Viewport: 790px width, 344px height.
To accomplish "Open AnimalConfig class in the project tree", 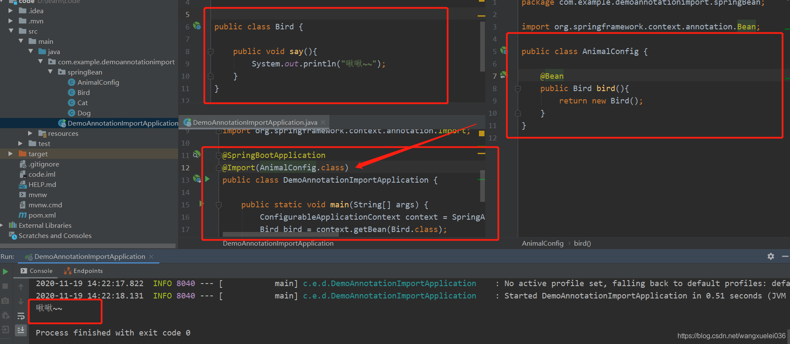I will coord(98,82).
